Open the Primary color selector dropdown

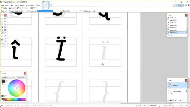coord(9,77)
